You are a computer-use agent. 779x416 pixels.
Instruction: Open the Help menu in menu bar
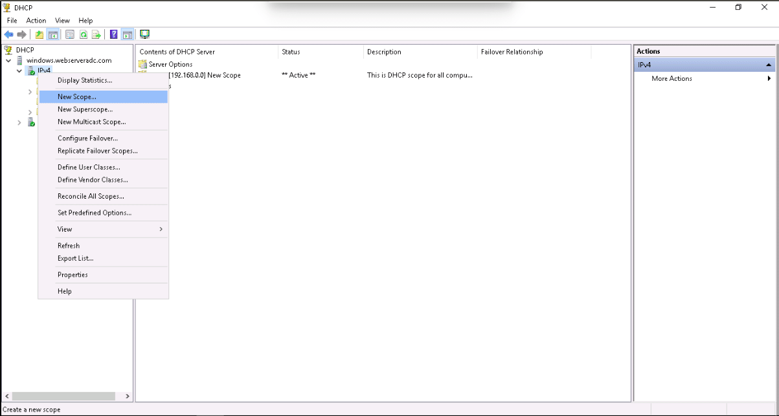coord(85,21)
